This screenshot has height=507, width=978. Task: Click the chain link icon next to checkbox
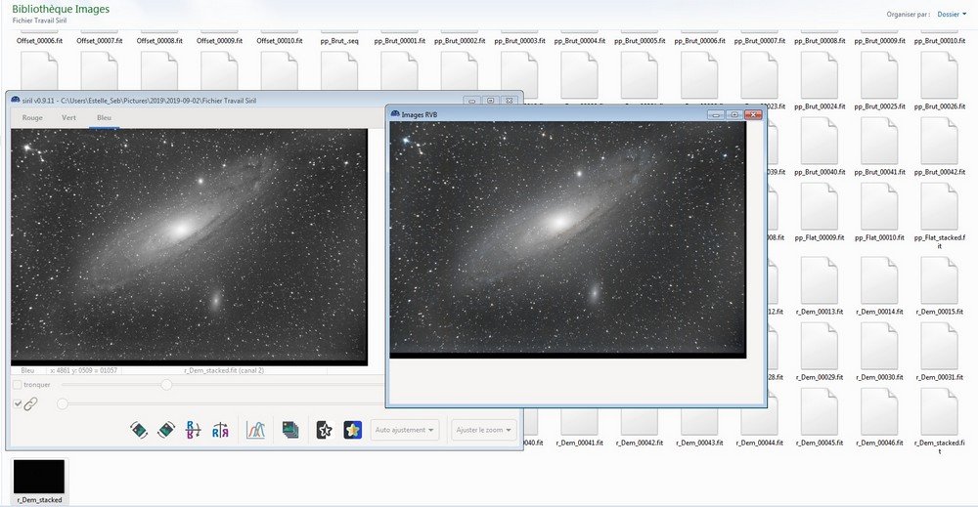coord(30,403)
